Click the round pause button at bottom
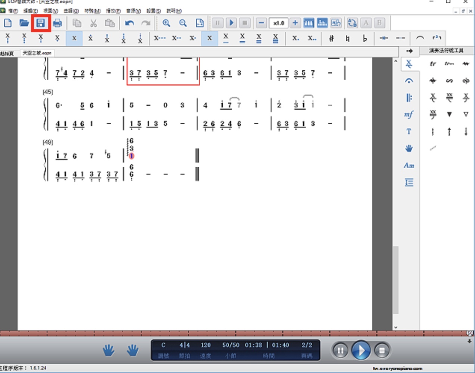The width and height of the screenshot is (475, 373). 340,350
